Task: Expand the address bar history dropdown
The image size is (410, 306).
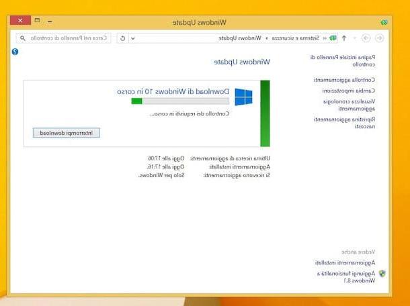Action: tap(133, 38)
